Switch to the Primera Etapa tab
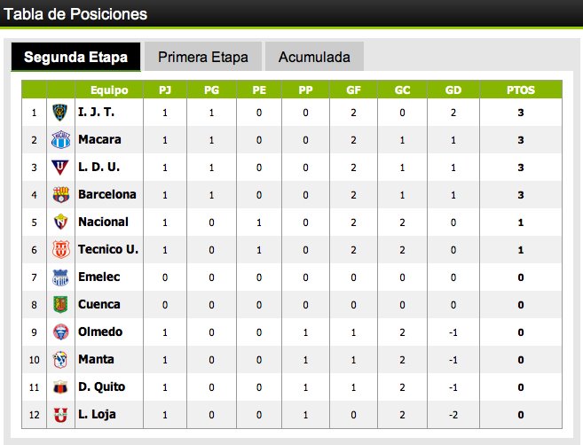This screenshot has height=445, width=583. [x=202, y=58]
